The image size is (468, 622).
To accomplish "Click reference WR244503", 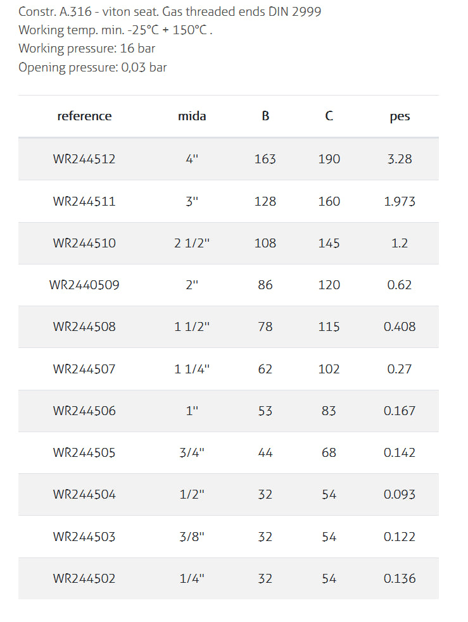I will [84, 537].
